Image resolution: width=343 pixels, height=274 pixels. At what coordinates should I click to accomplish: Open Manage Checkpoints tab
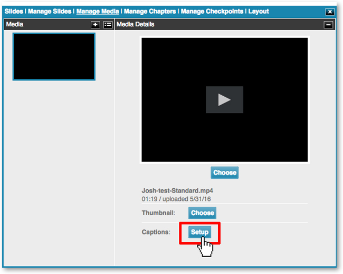pyautogui.click(x=212, y=12)
